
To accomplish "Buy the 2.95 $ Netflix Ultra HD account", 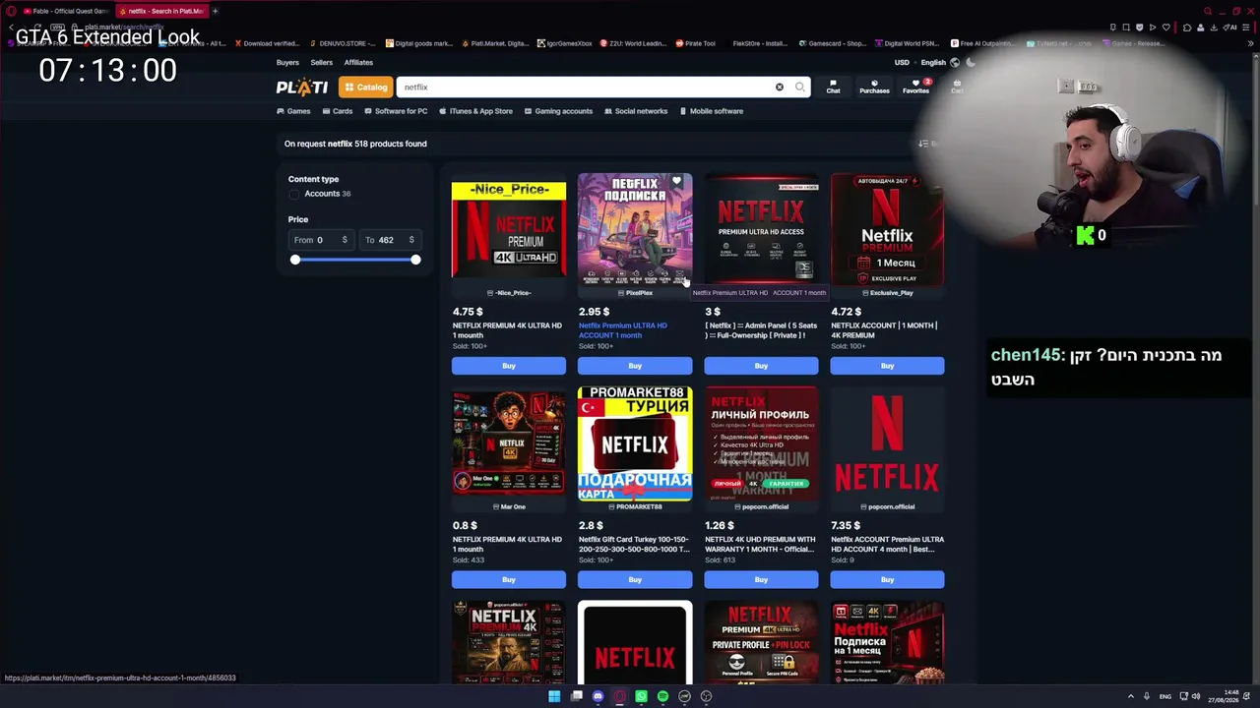I will (x=635, y=366).
